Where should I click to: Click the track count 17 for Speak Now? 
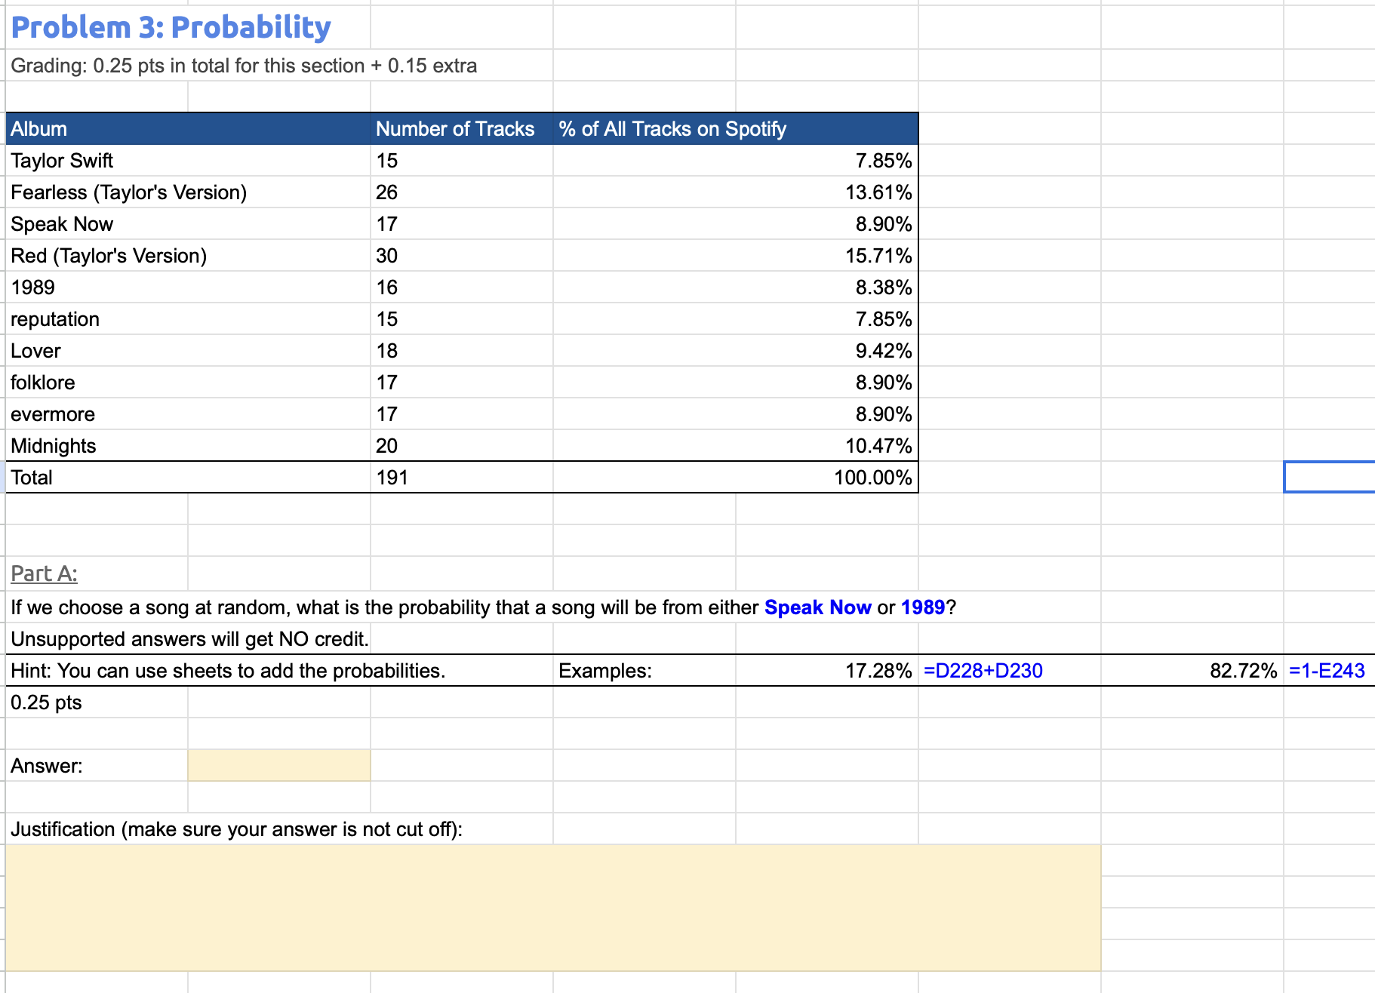tap(462, 224)
